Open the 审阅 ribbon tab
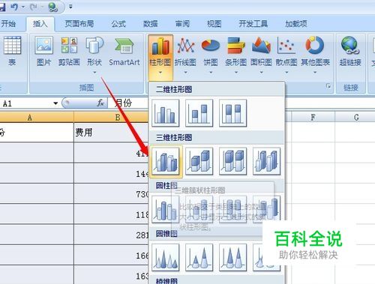 tap(182, 24)
